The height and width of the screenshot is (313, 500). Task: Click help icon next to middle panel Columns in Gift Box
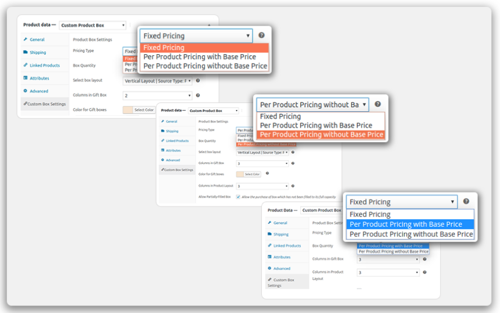tap(293, 163)
